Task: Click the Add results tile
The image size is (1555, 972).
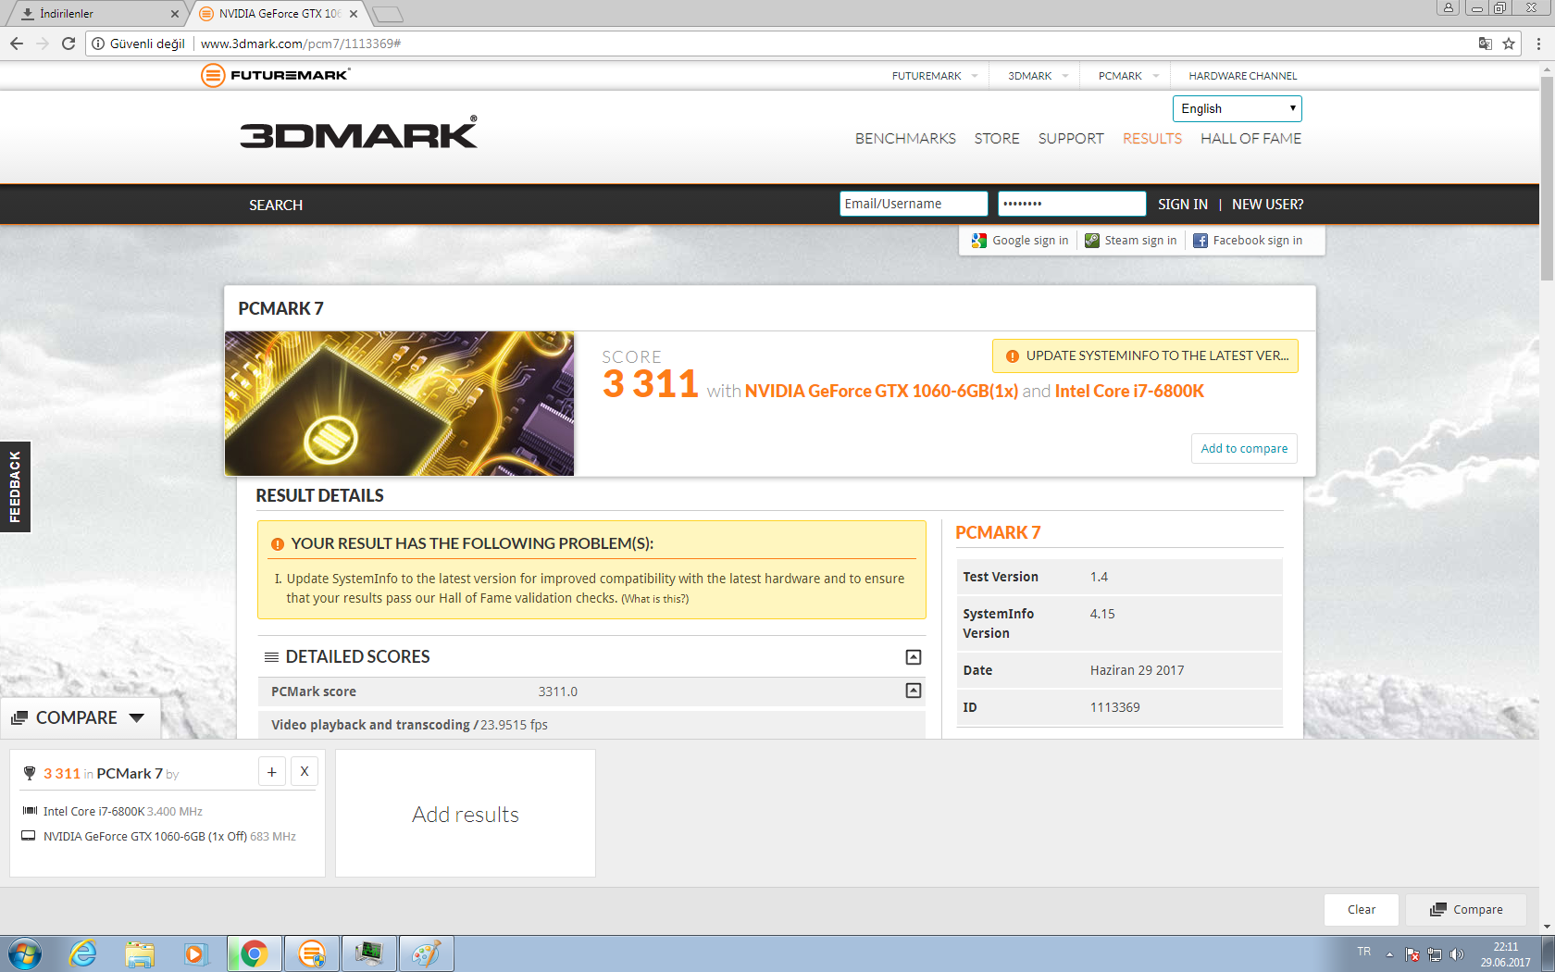Action: coord(466,814)
